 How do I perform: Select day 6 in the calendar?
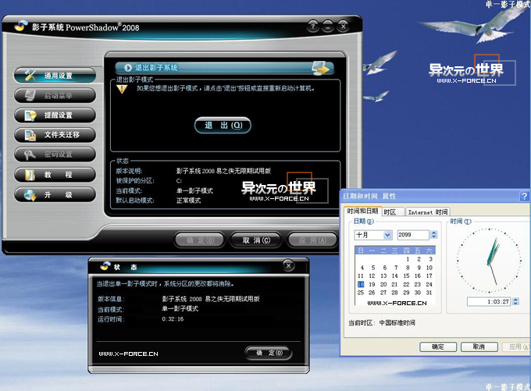tap(385, 268)
